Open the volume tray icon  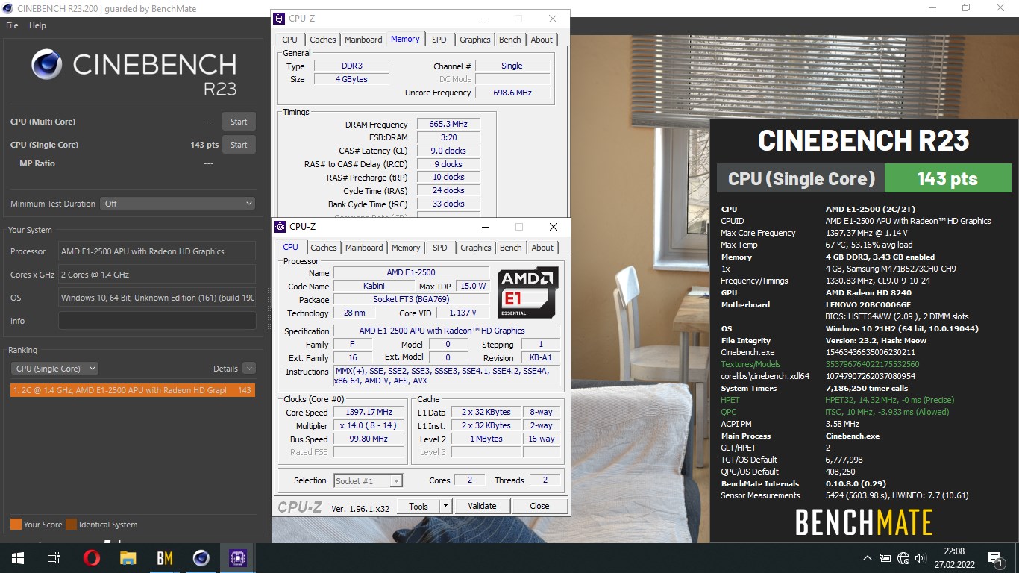(921, 557)
